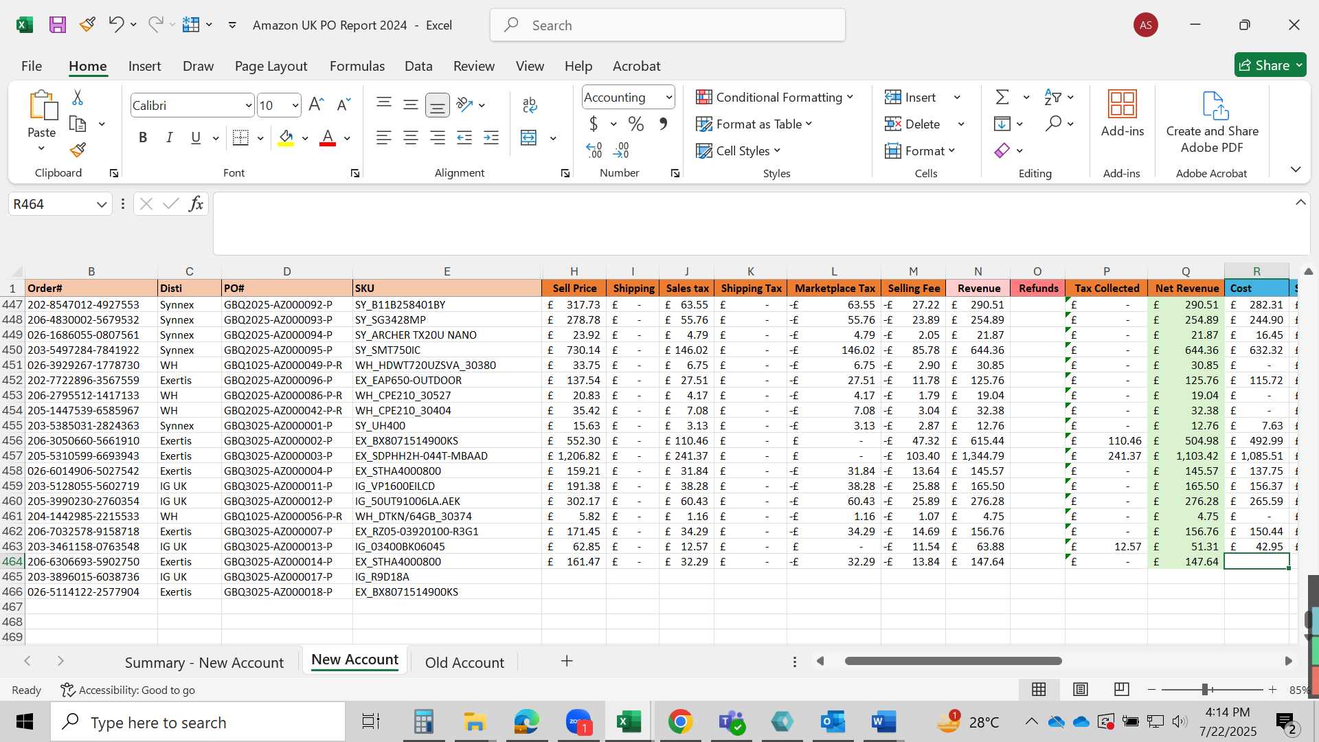The width and height of the screenshot is (1319, 742).
Task: Toggle Underline formatting
Action: 196,138
